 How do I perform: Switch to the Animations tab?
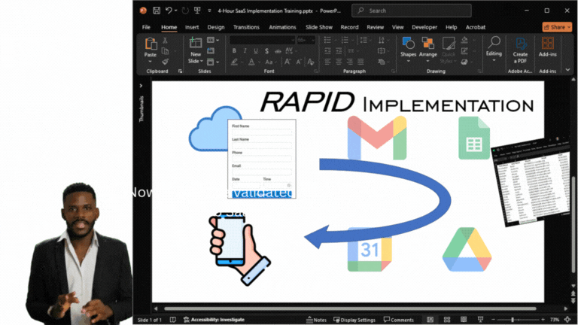pyautogui.click(x=282, y=27)
